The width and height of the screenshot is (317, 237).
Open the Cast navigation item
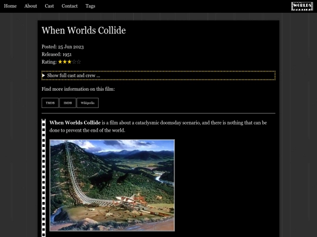49,6
